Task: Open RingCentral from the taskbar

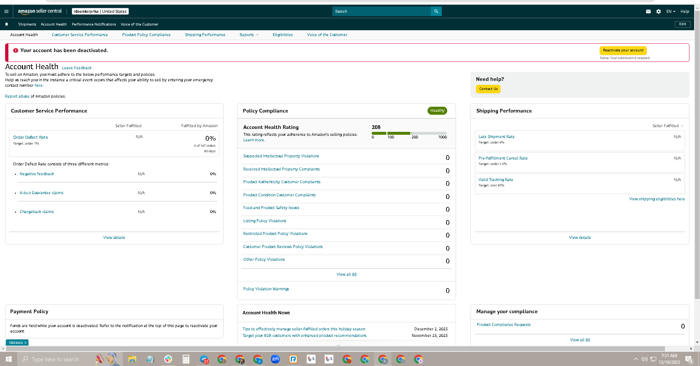Action: (293, 359)
